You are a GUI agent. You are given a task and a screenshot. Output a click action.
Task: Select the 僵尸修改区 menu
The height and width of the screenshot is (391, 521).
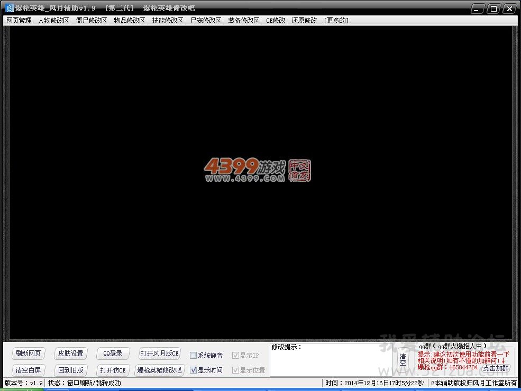[92, 21]
